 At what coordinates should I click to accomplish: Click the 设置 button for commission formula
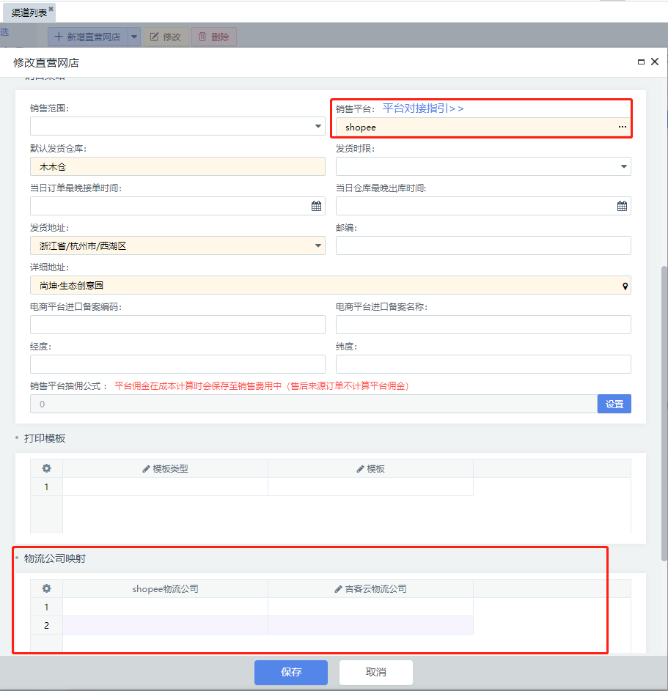point(614,404)
